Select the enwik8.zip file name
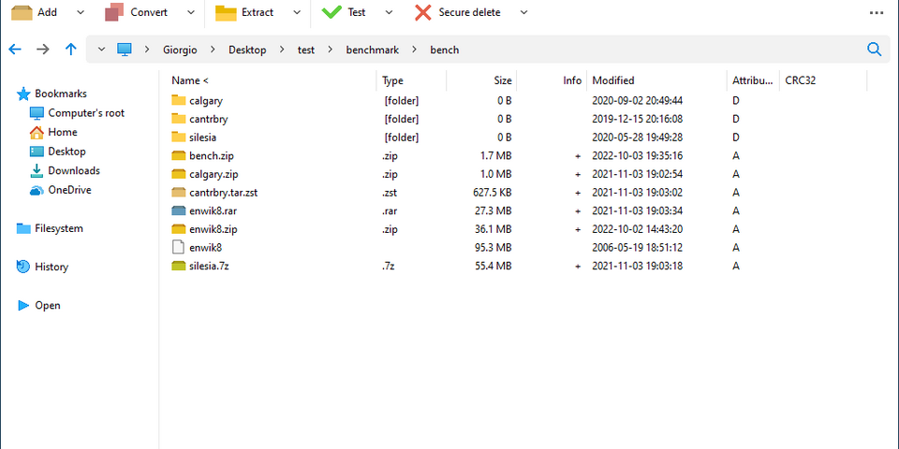Viewport: 899px width, 449px height. 214,229
